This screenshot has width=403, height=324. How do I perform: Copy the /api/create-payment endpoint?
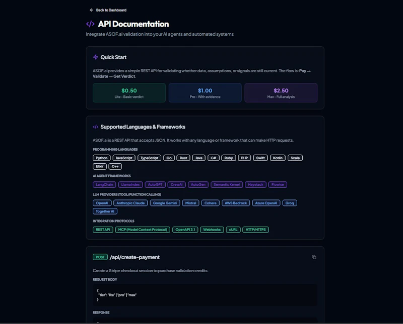tap(314, 257)
